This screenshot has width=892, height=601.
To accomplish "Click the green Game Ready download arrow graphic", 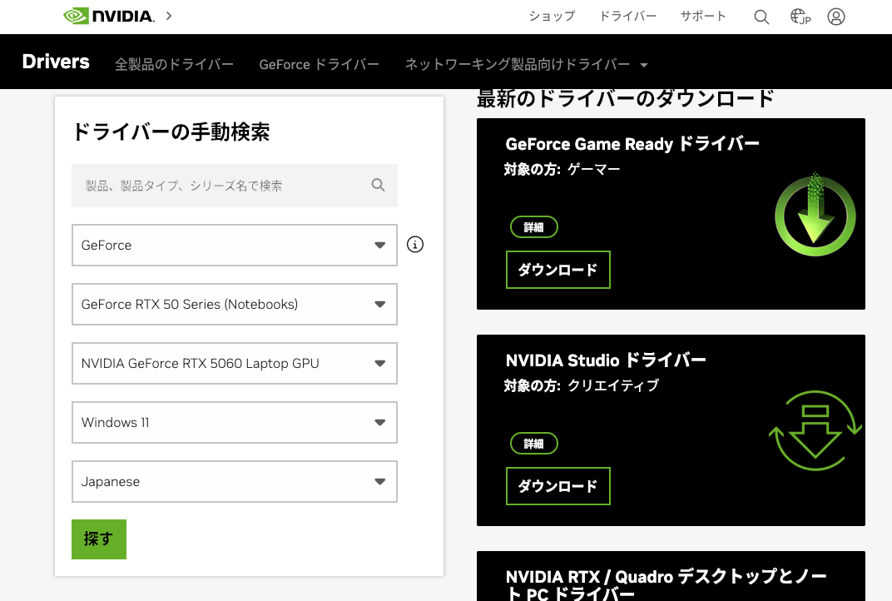I will click(x=815, y=215).
